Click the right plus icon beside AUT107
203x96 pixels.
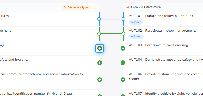click(123, 95)
